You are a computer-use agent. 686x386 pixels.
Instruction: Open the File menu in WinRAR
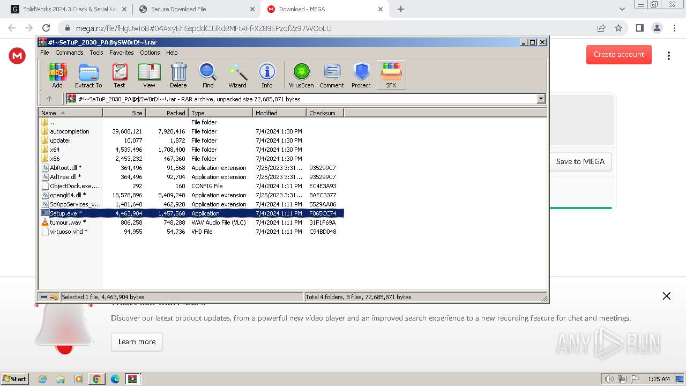[44, 53]
